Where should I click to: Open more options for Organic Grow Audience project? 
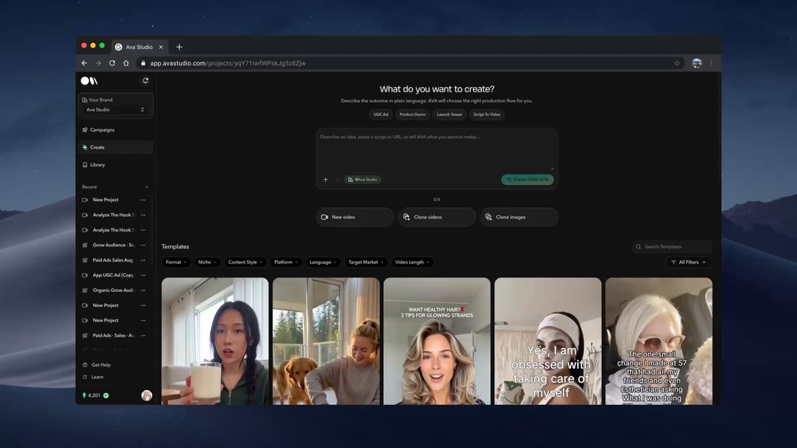click(x=143, y=290)
